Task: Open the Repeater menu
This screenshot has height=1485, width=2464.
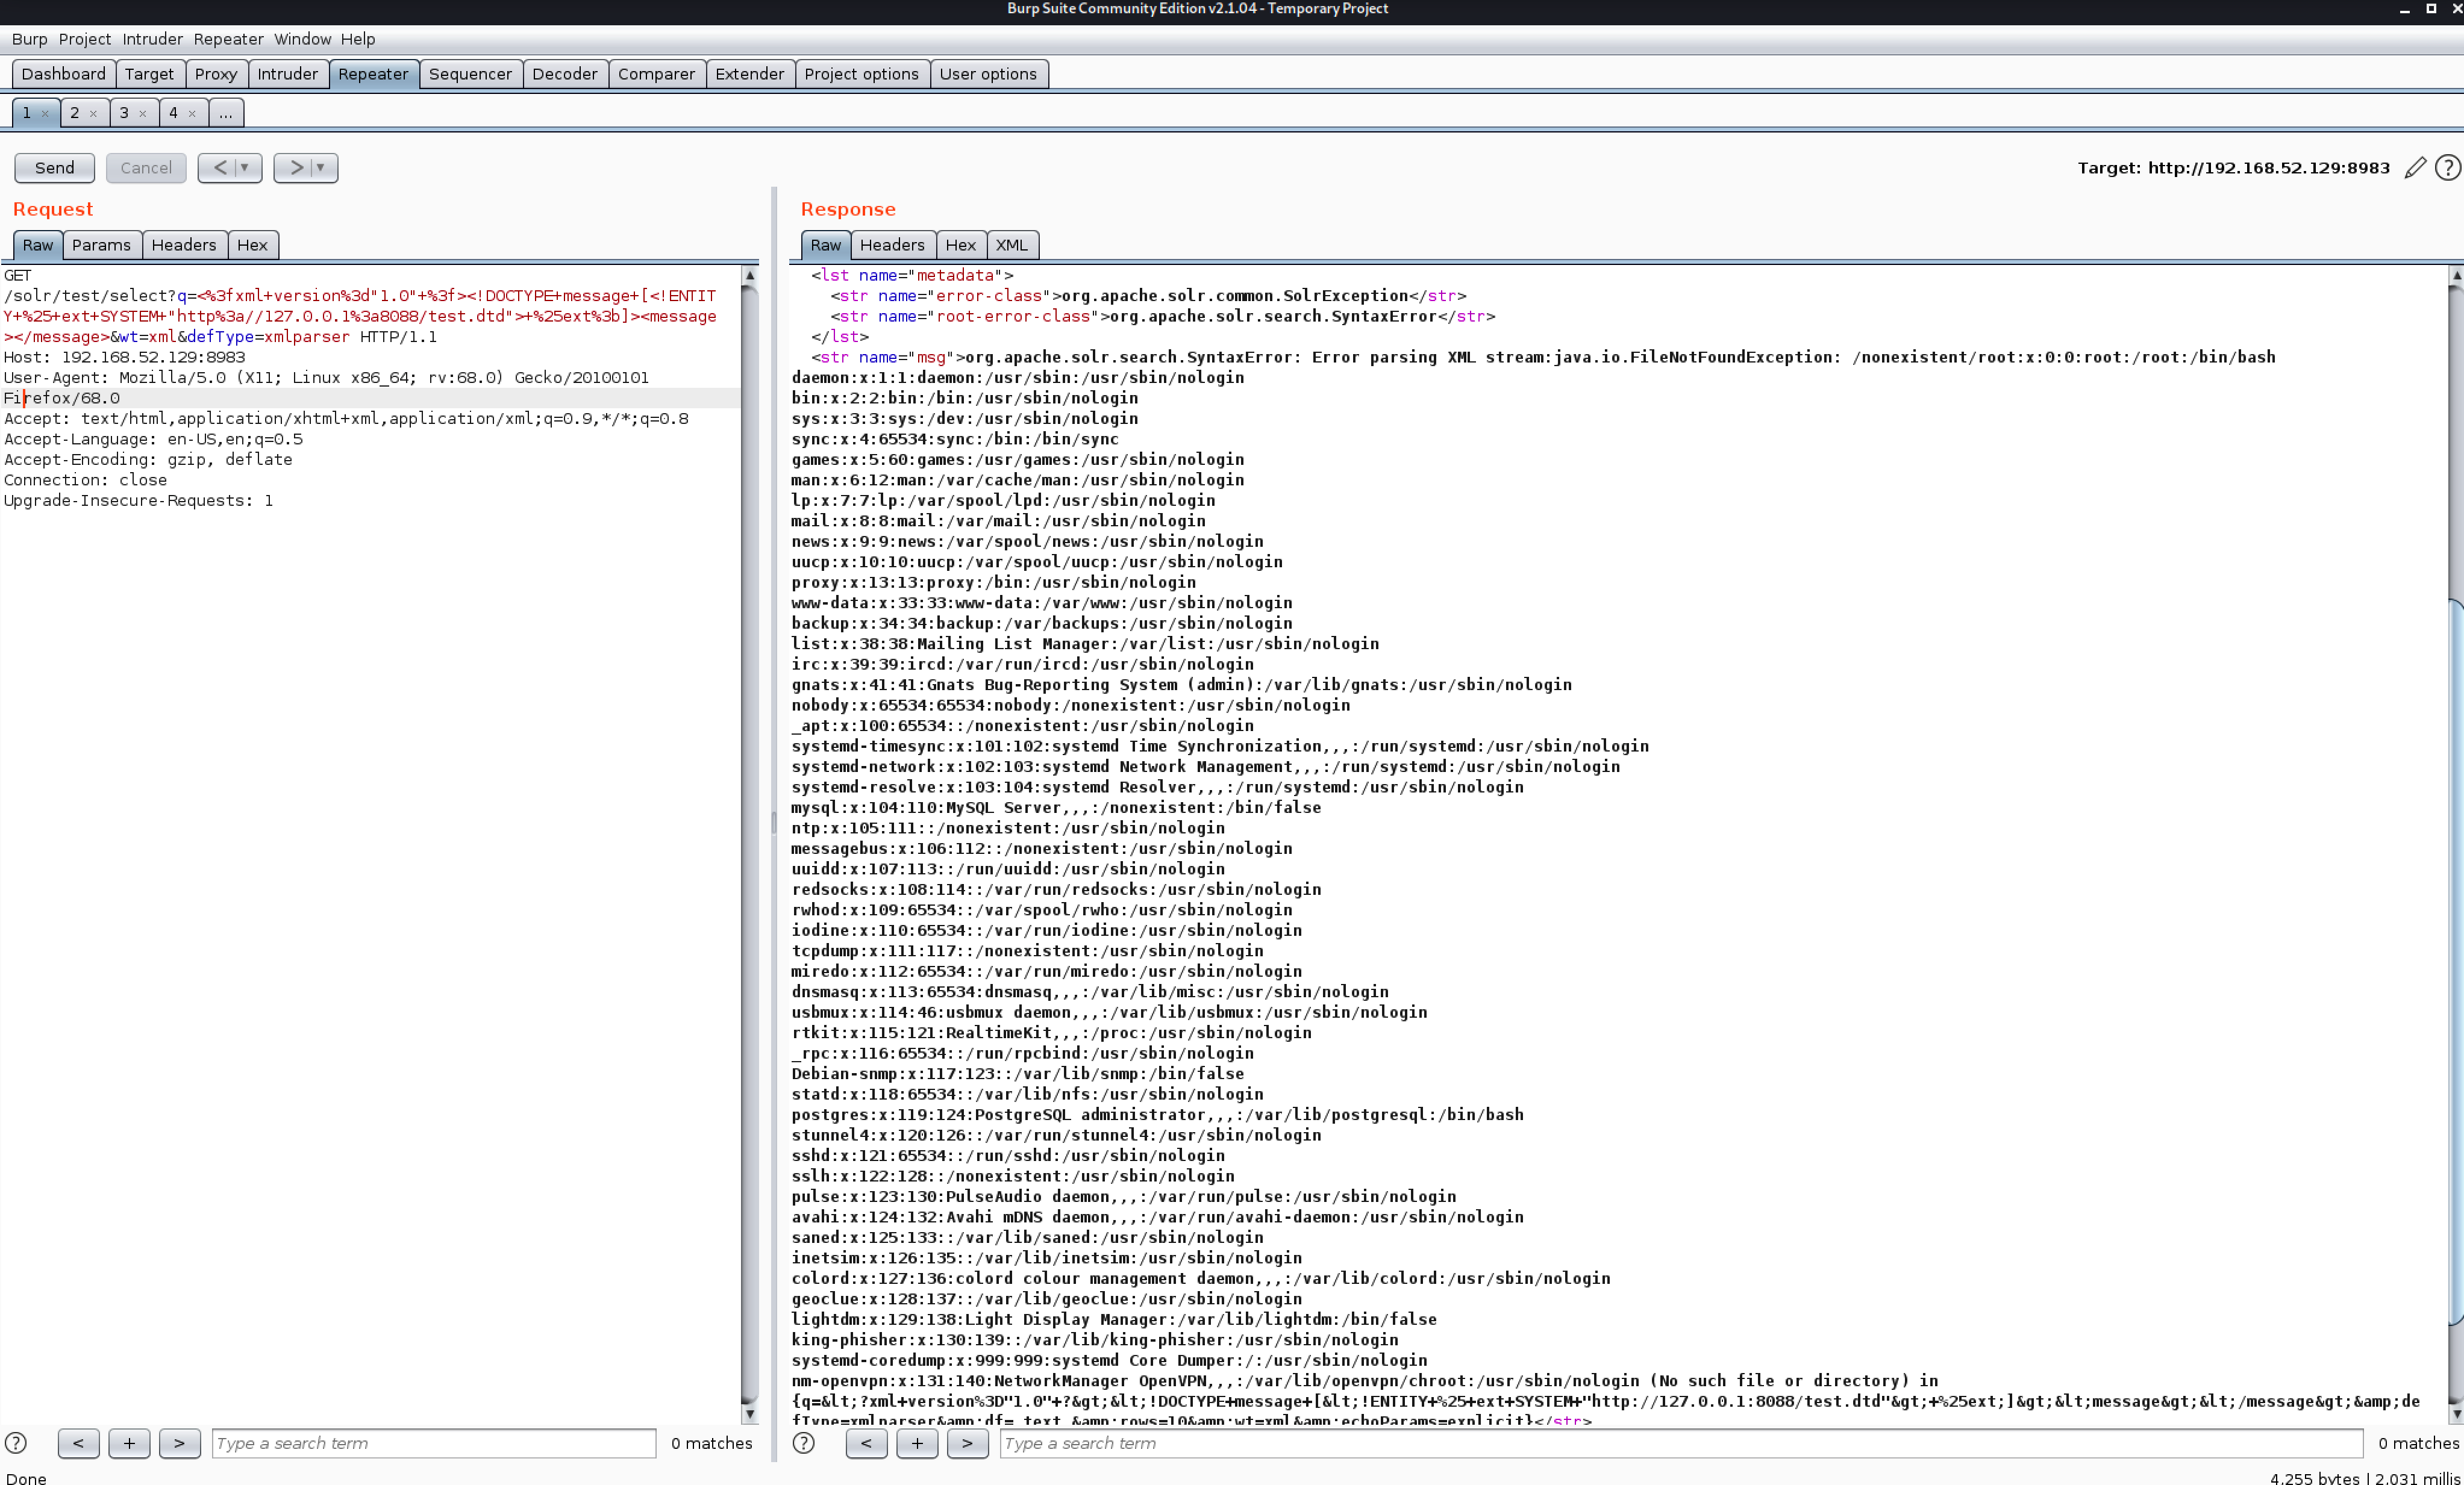Action: [x=228, y=39]
